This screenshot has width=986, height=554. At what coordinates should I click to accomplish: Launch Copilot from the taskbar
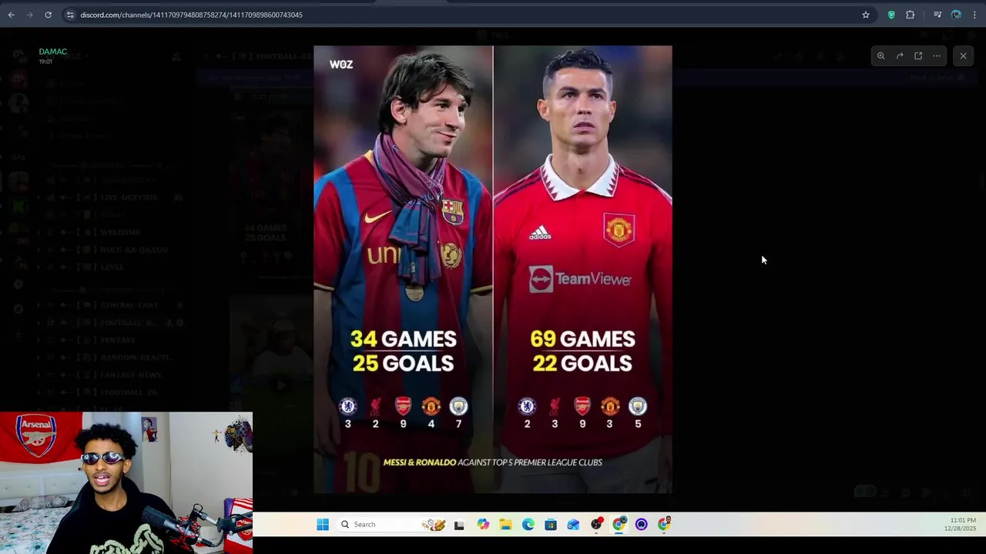(x=483, y=525)
